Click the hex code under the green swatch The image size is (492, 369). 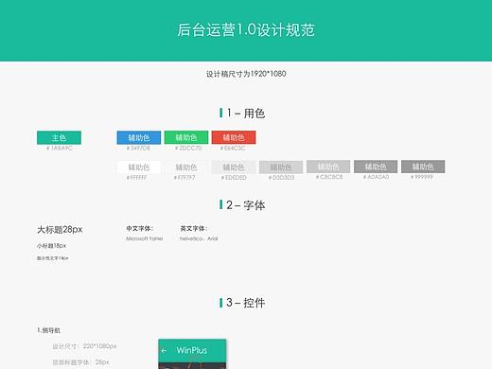pyautogui.click(x=188, y=148)
